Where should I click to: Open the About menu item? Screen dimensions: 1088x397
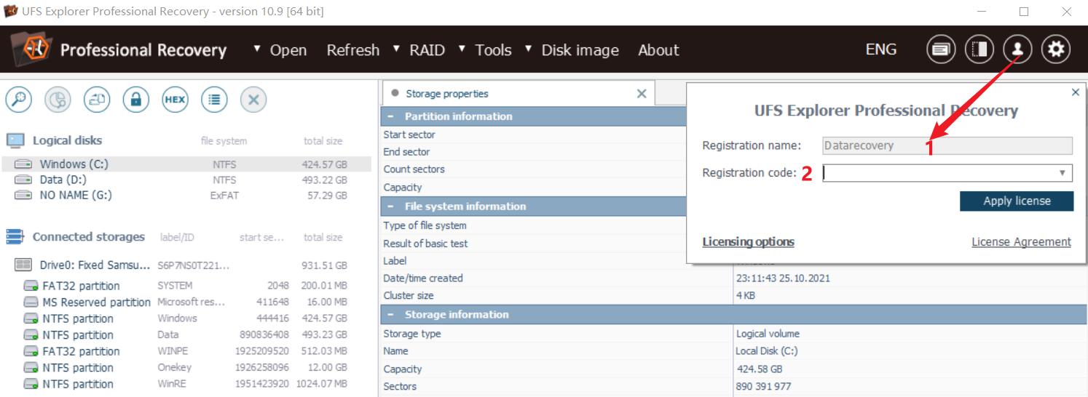tap(658, 50)
